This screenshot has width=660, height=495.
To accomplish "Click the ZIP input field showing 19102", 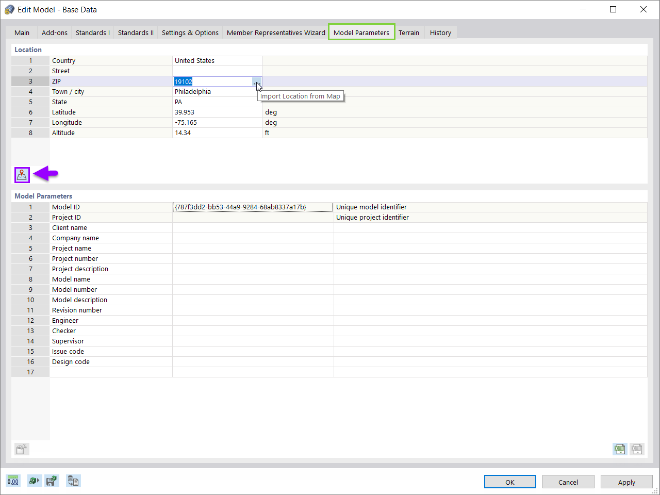I will (x=212, y=81).
